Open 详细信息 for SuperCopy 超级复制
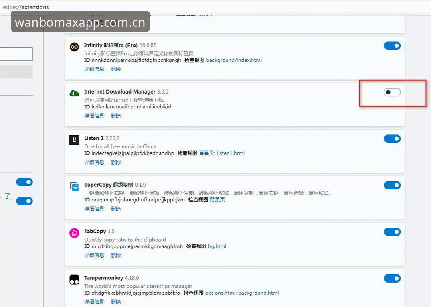 click(x=94, y=209)
